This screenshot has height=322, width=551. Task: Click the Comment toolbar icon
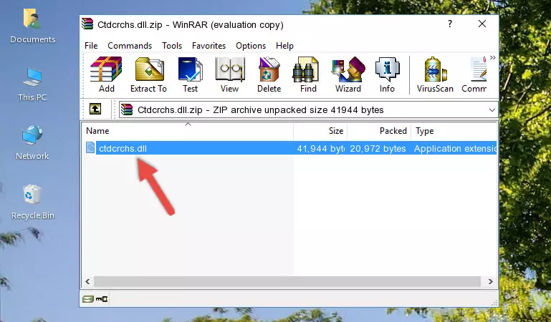[474, 74]
